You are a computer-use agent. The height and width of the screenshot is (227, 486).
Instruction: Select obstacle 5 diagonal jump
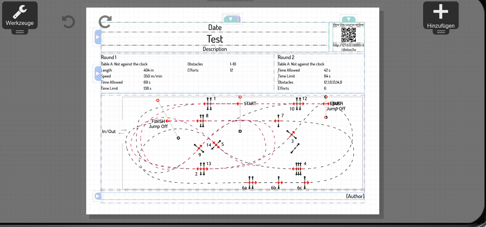point(216,144)
